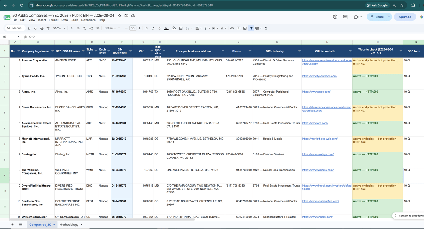Open the horizontal align dropdown
The height and width of the screenshot is (229, 424).
pos(198,28)
